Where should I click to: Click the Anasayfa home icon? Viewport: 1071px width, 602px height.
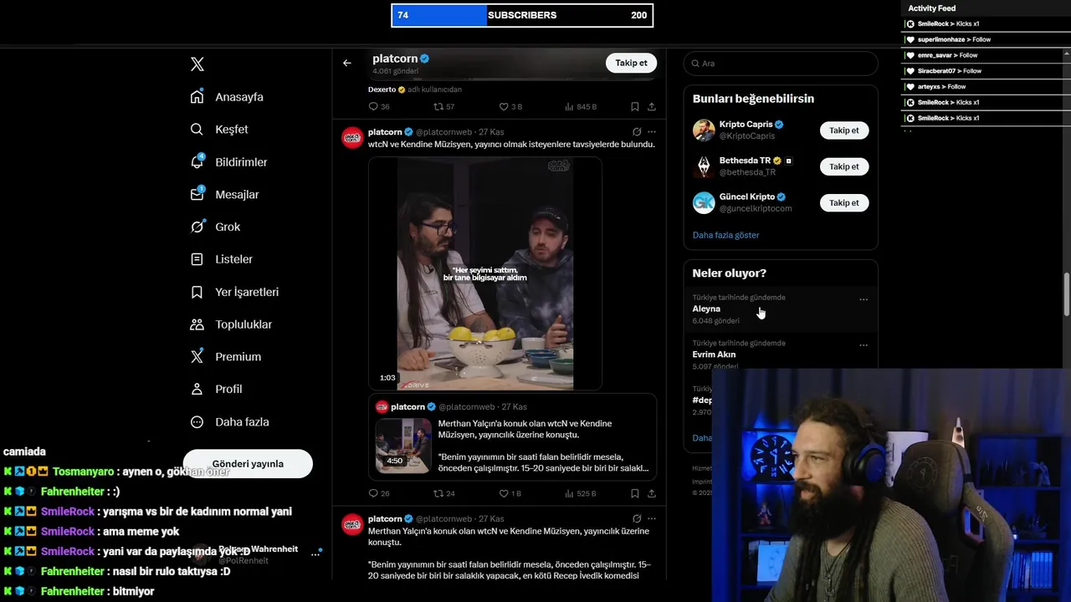click(x=197, y=97)
